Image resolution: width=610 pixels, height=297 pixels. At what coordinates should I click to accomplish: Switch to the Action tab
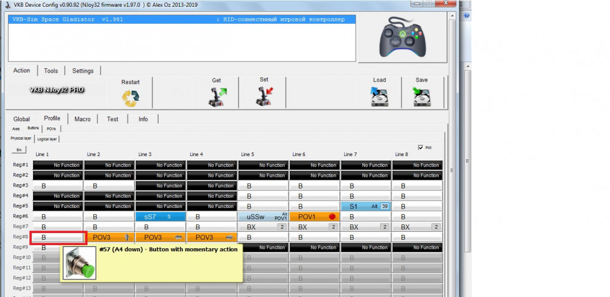[21, 70]
